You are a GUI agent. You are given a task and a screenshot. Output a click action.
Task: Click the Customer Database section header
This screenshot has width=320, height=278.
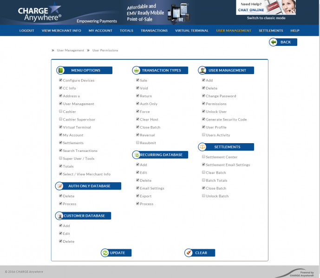(x=83, y=215)
